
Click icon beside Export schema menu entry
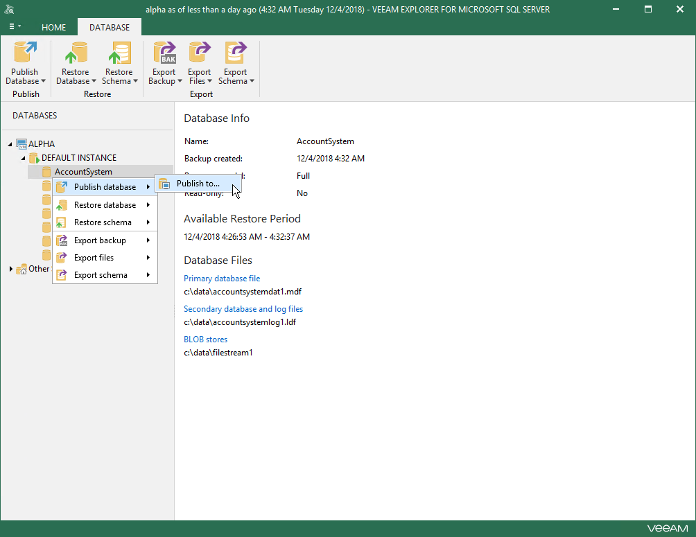[62, 274]
